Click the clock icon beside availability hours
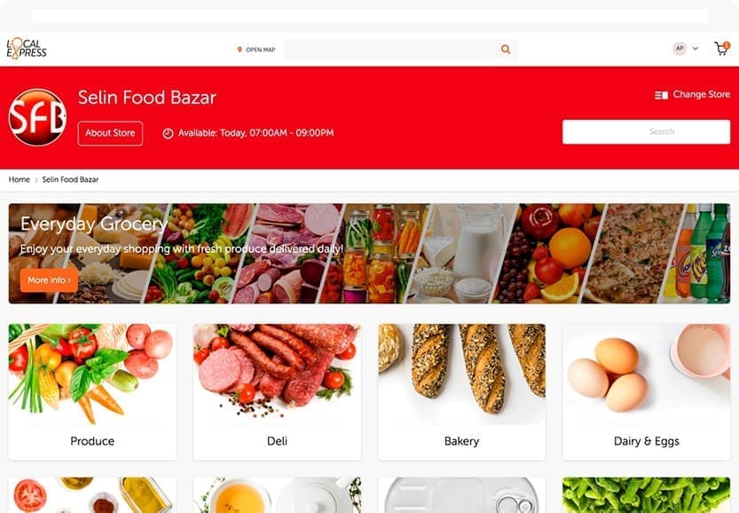Screen dimensions: 739x513 coord(168,133)
